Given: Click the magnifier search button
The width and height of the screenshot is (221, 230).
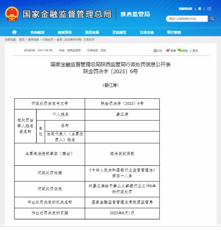Looking at the screenshot, I should point(212,19).
